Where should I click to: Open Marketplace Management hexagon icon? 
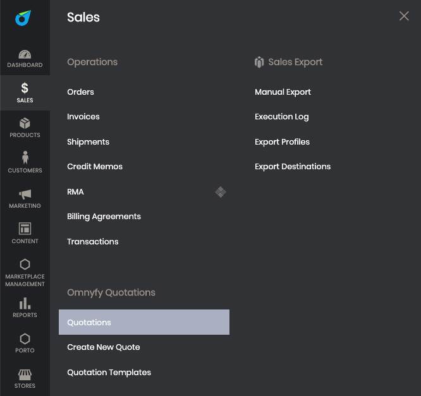point(25,264)
